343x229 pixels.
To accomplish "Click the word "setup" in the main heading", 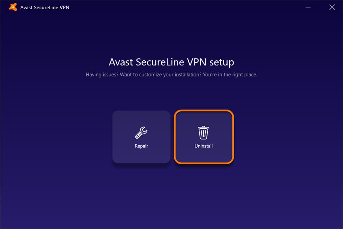I will 222,62.
